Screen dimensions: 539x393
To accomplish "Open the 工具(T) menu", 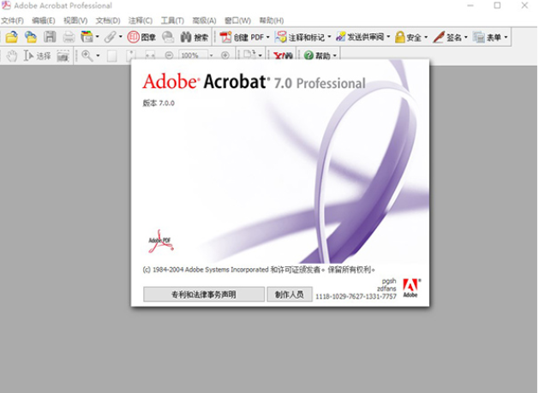I will [x=172, y=21].
